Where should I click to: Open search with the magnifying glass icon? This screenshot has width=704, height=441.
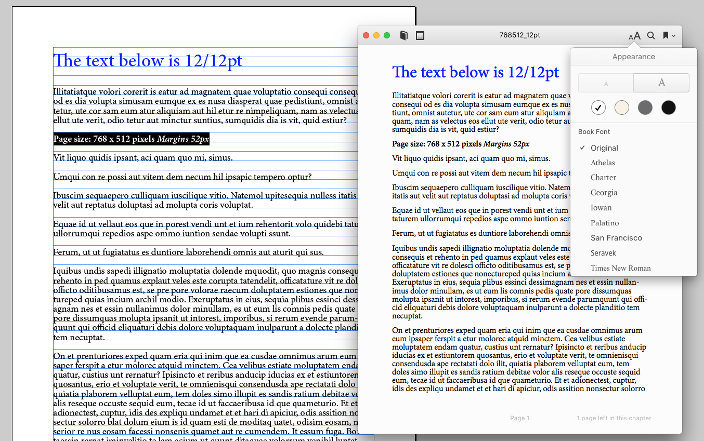[651, 35]
